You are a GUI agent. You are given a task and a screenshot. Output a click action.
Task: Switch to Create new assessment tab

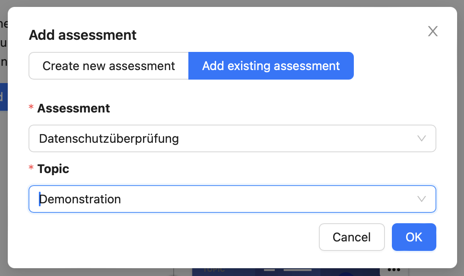(x=108, y=66)
